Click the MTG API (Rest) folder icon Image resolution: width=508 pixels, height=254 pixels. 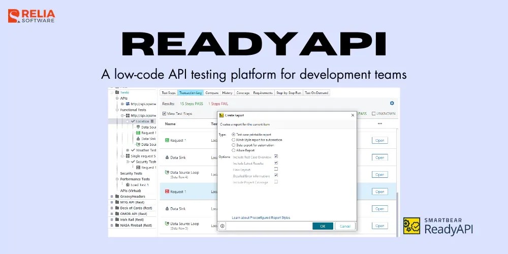point(117,202)
